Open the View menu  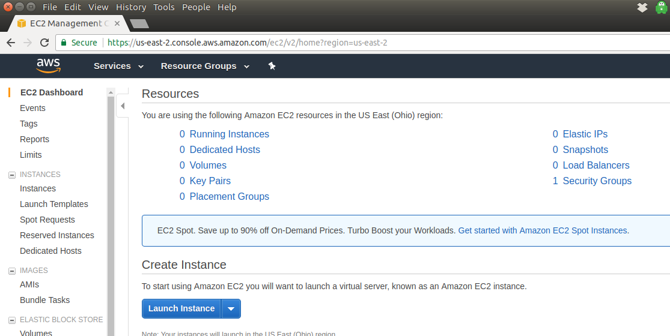99,7
